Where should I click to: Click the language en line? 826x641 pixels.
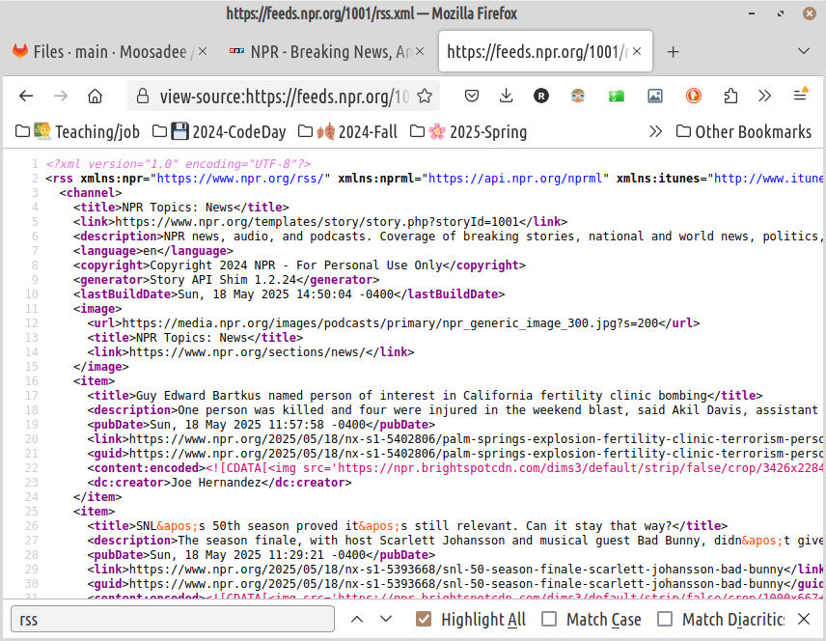(x=153, y=250)
